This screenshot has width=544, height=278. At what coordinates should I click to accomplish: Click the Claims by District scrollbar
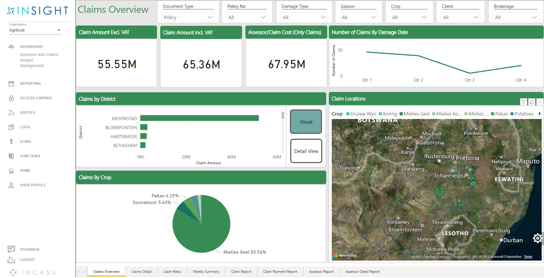coord(283,115)
